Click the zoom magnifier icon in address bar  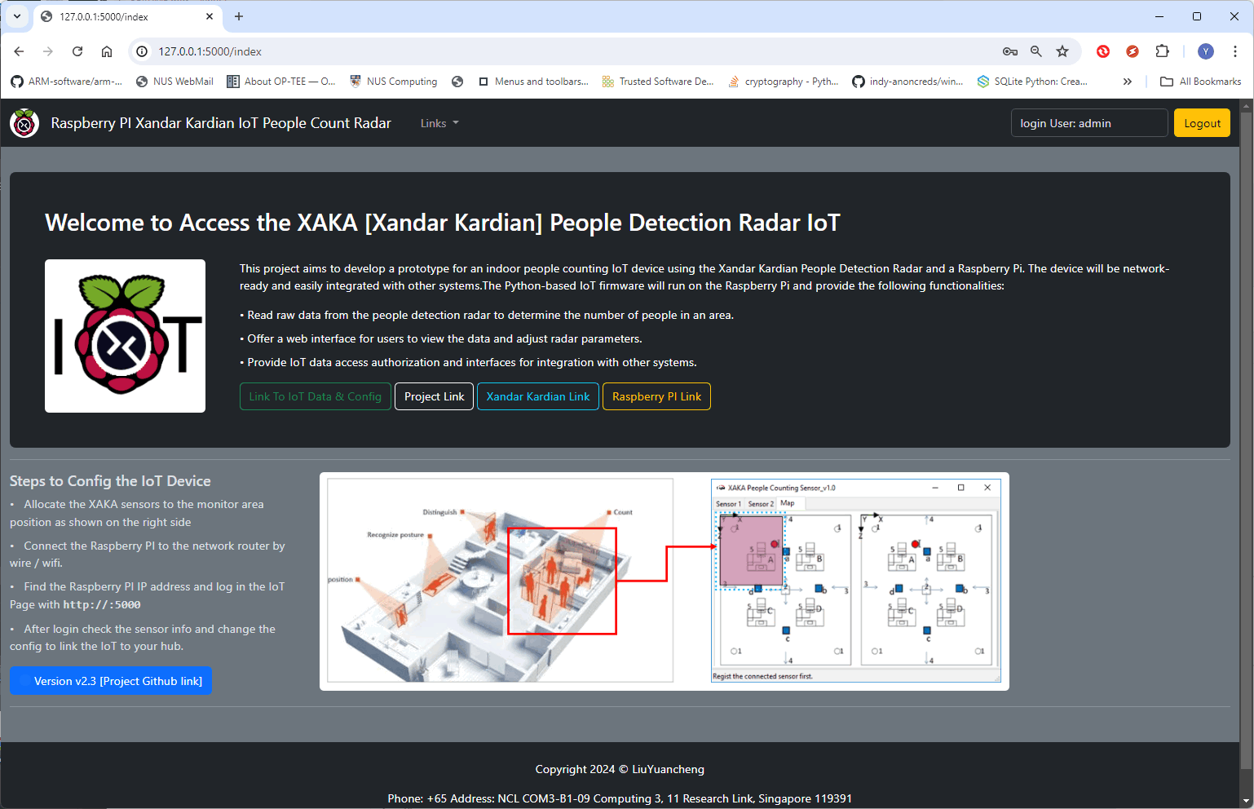[x=1036, y=51]
